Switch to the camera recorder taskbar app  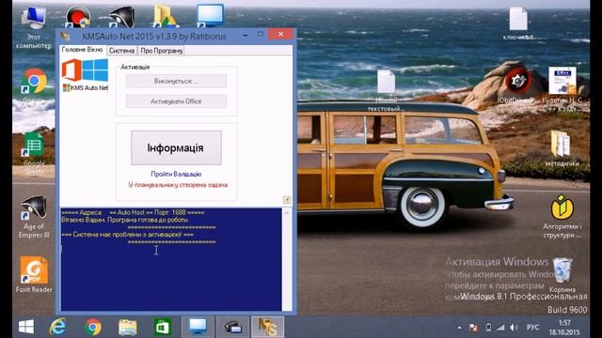pos(232,327)
